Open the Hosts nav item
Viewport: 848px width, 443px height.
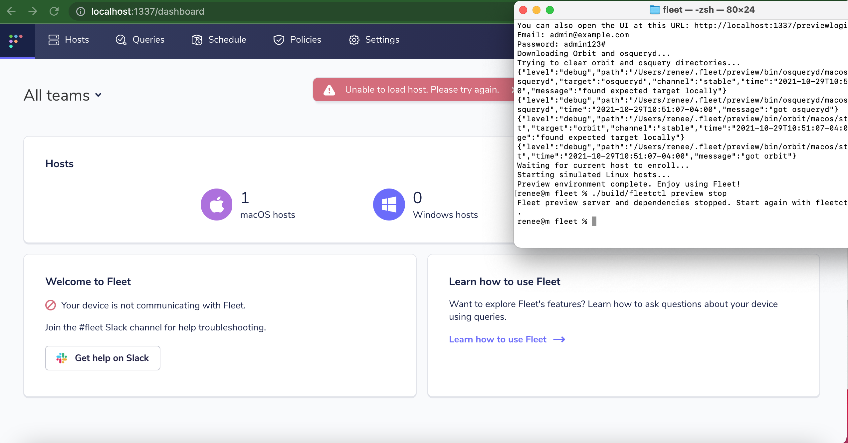(x=69, y=40)
